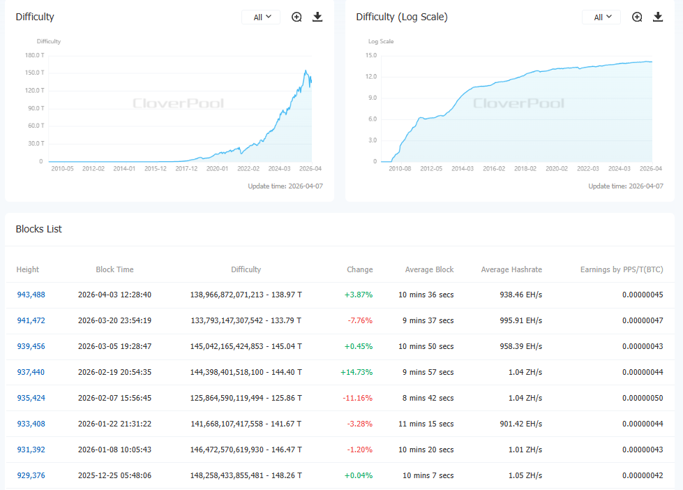Click the Change column header

[359, 269]
